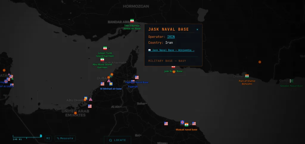
Task: Click the blue-yellow square marker above Al Minhad air base
Action: tap(111, 84)
